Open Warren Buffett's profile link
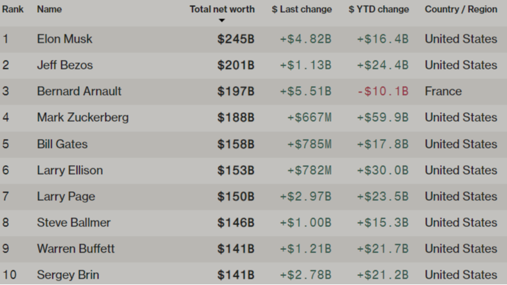 [75, 249]
